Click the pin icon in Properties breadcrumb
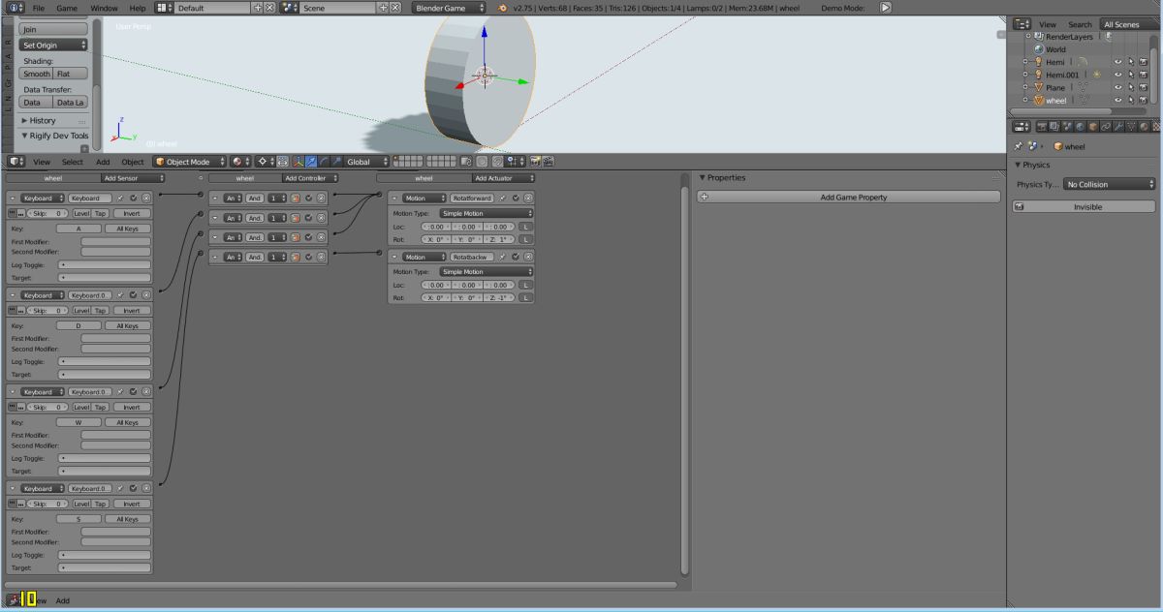1163x612 pixels. pos(1019,146)
